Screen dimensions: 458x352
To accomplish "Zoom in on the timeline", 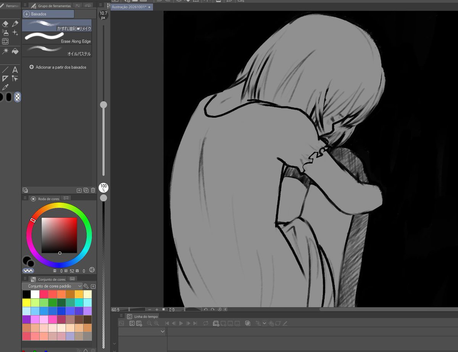I will pyautogui.click(x=156, y=323).
